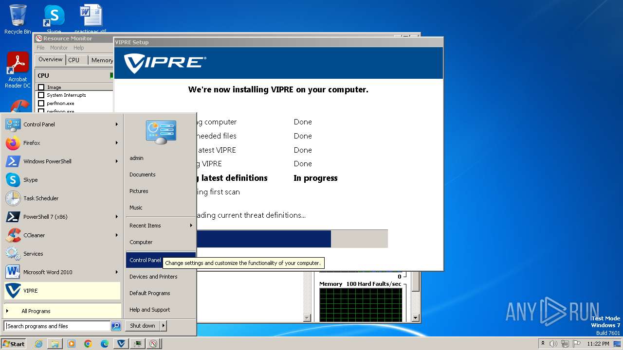Image resolution: width=623 pixels, height=350 pixels.
Task: Open the Skype desktop shortcut
Action: tap(54, 18)
